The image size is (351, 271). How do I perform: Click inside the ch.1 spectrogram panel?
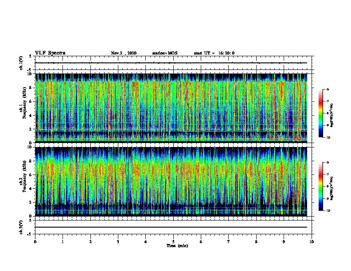(171, 108)
